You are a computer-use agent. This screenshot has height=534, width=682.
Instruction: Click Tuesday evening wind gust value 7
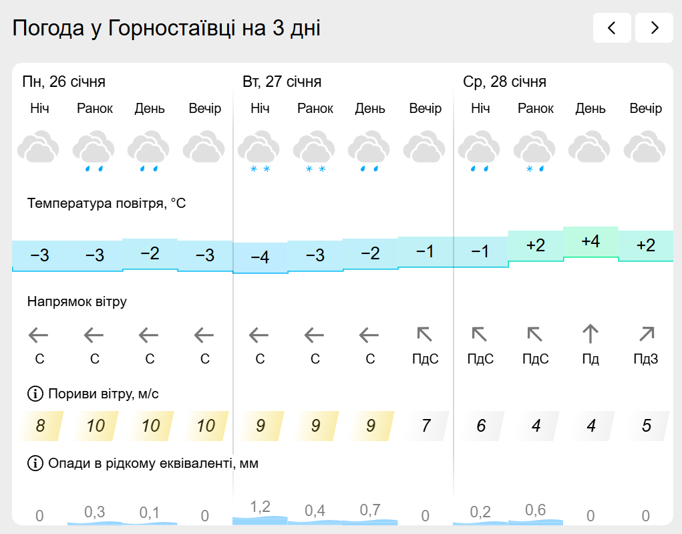[x=426, y=426]
